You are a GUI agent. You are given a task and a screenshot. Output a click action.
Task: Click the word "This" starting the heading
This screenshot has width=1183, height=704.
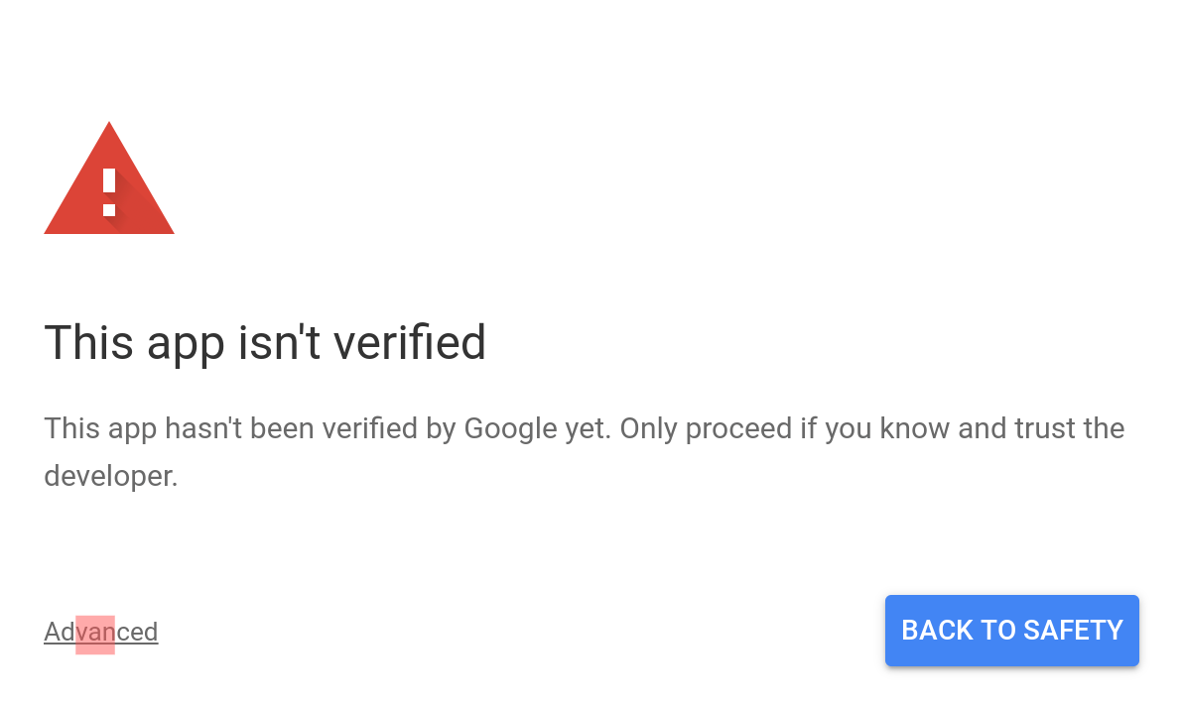[x=89, y=343]
